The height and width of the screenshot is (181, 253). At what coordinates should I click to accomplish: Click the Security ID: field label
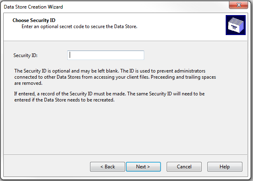(26, 55)
